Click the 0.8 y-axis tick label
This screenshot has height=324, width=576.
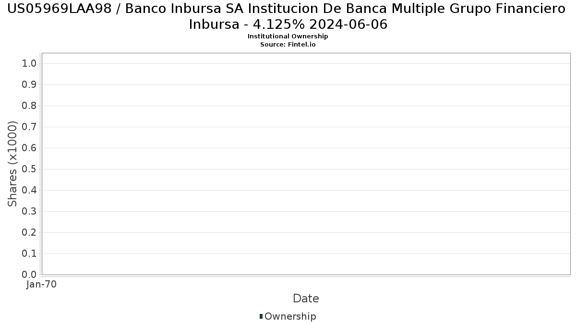(30, 106)
